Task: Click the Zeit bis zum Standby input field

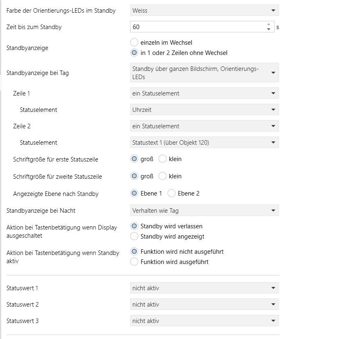Action: [x=198, y=27]
